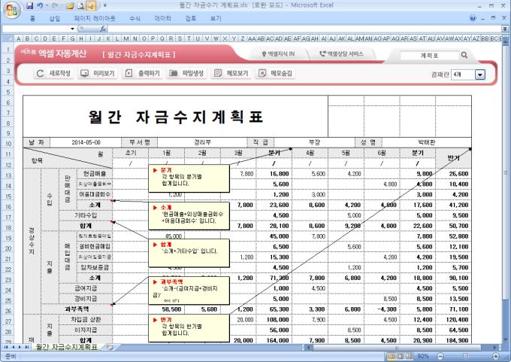511x362 pixels.
Task: Switch to Page Break Preview in status bar
Action: (x=409, y=356)
